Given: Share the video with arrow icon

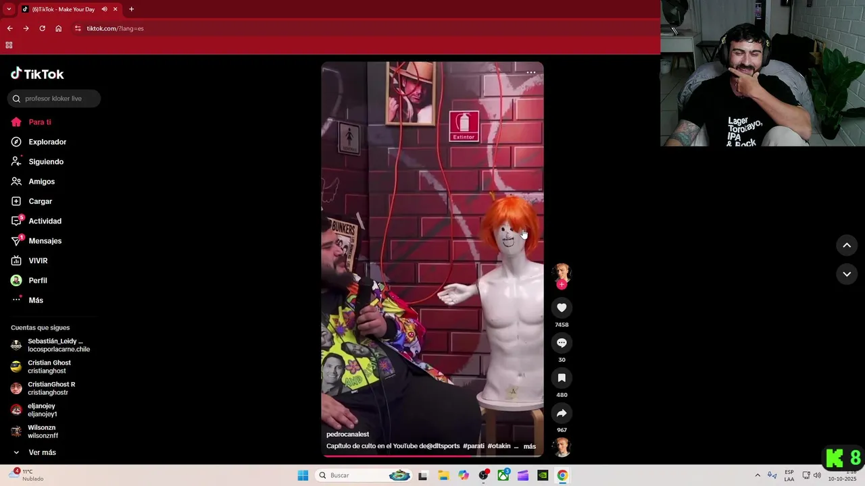Looking at the screenshot, I should (562, 413).
